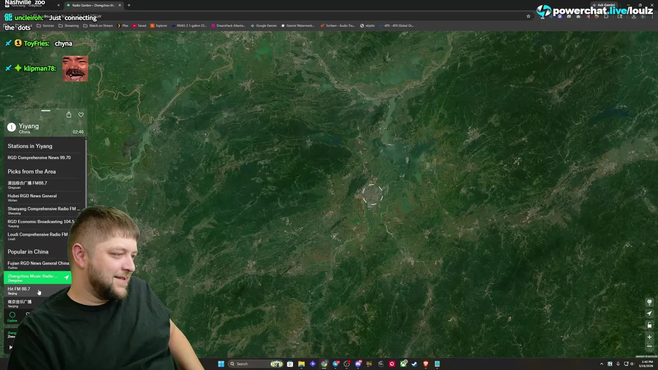
Task: Open the Gemini Watermark bookmark
Action: (298, 26)
